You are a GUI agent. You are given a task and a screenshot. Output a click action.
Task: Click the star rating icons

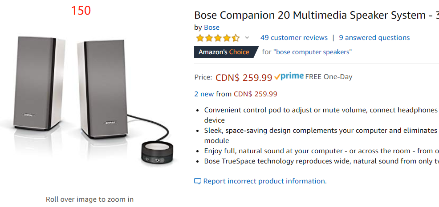point(217,38)
